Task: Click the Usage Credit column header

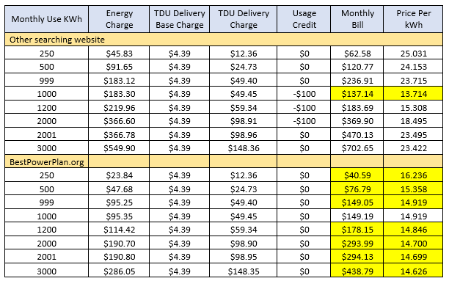Action: point(304,19)
